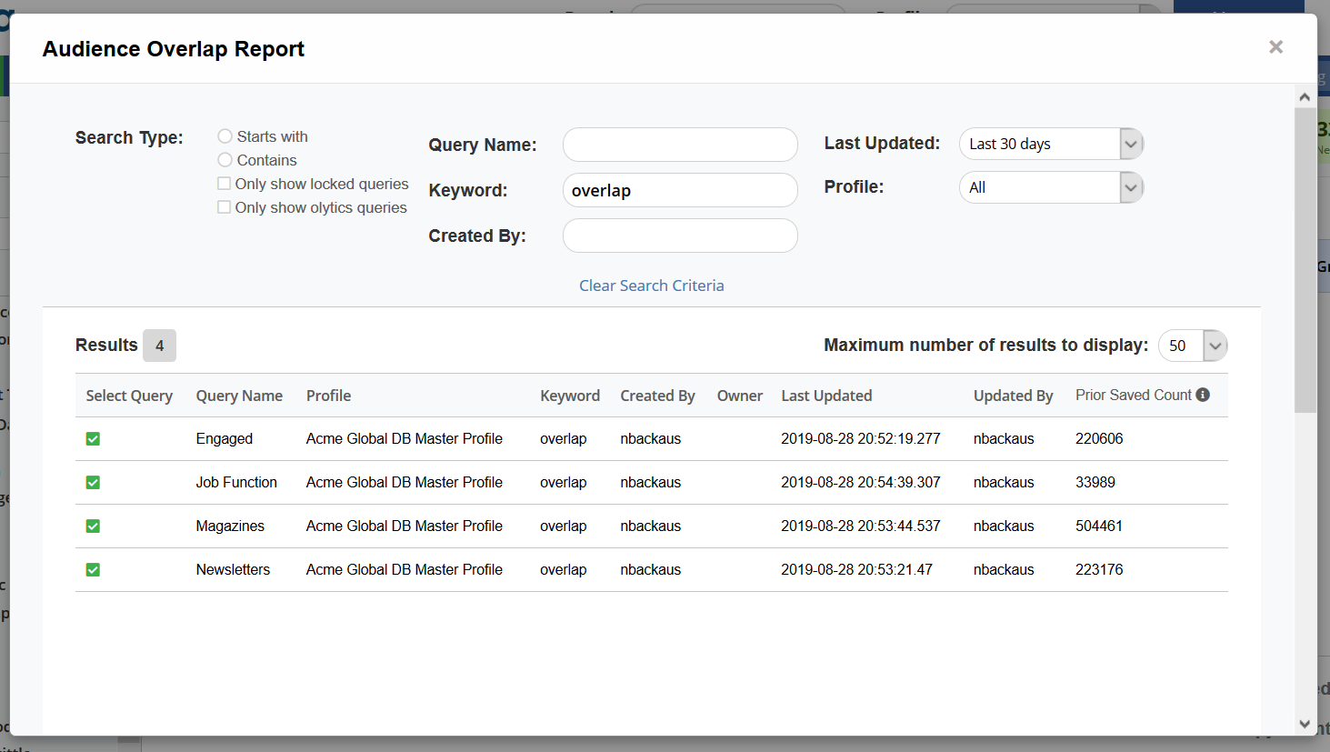The height and width of the screenshot is (752, 1330).
Task: Click the count 33989
Action: [1095, 483]
